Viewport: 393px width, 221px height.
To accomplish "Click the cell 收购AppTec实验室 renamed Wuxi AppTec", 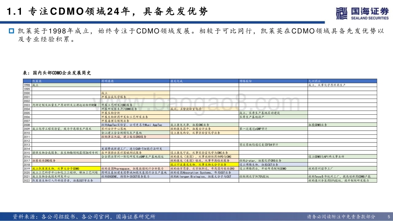I will coord(135,125).
